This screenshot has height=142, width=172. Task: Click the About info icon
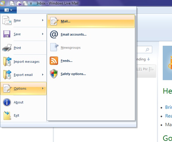(x=7, y=102)
